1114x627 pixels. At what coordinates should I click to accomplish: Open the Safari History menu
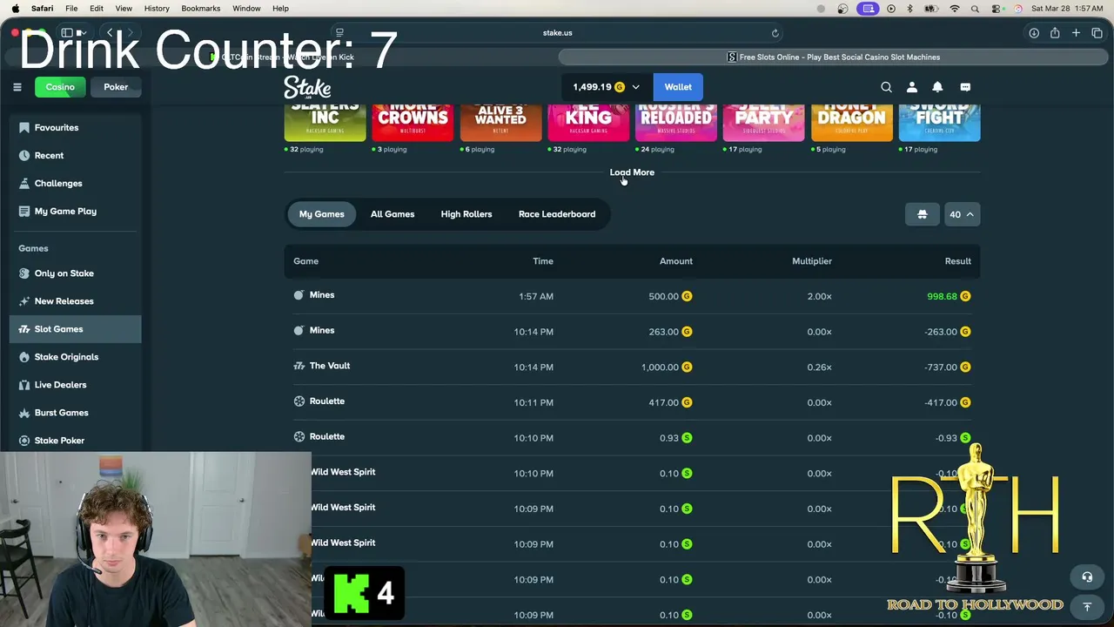[157, 9]
